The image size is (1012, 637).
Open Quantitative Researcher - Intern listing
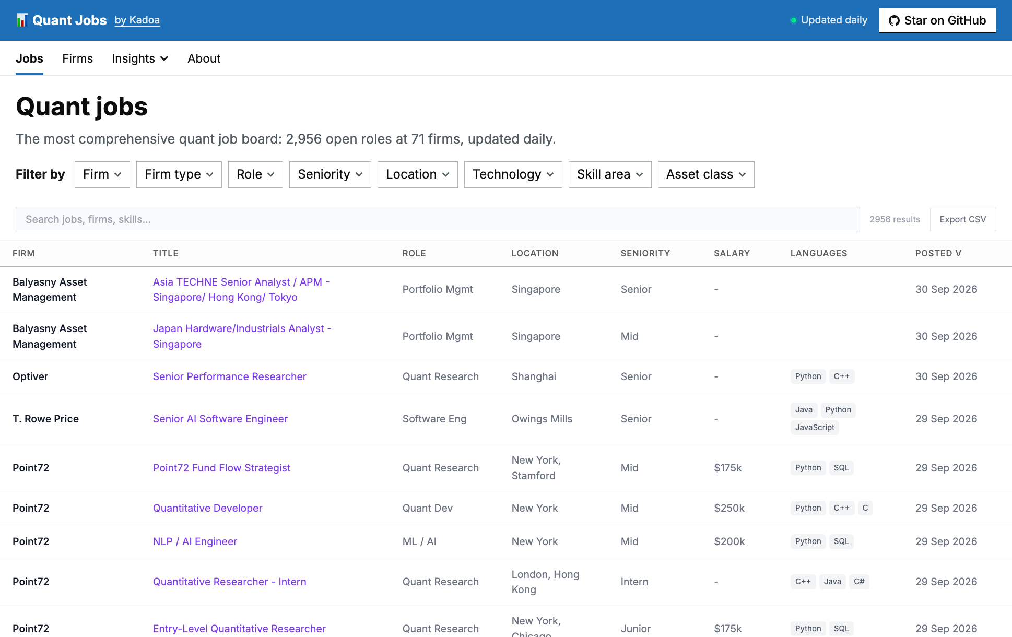229,582
